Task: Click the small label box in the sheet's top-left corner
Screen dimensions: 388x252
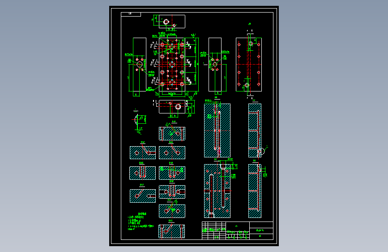Action: pyautogui.click(x=131, y=14)
